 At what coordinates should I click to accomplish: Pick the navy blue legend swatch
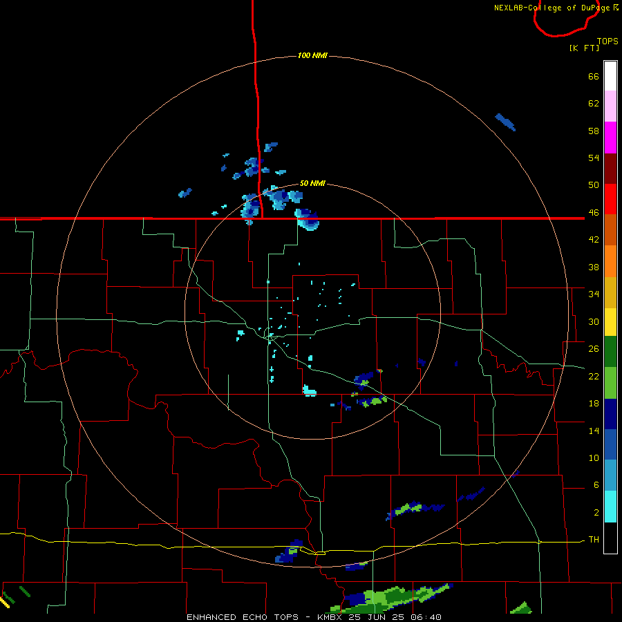[x=610, y=414]
